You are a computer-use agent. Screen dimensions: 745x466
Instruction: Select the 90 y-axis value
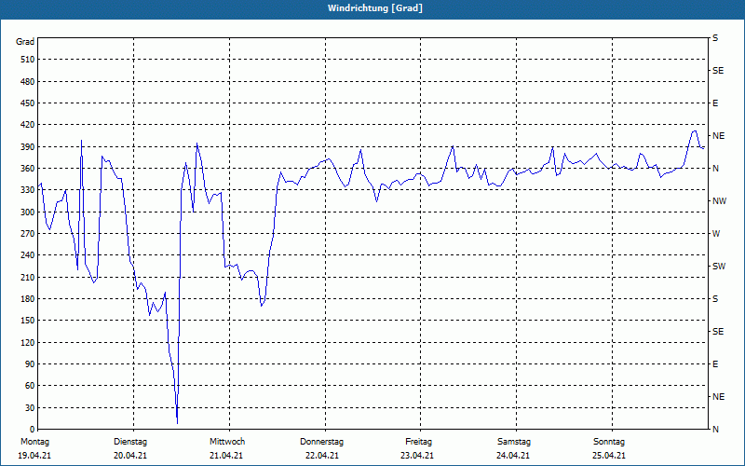tap(30, 363)
